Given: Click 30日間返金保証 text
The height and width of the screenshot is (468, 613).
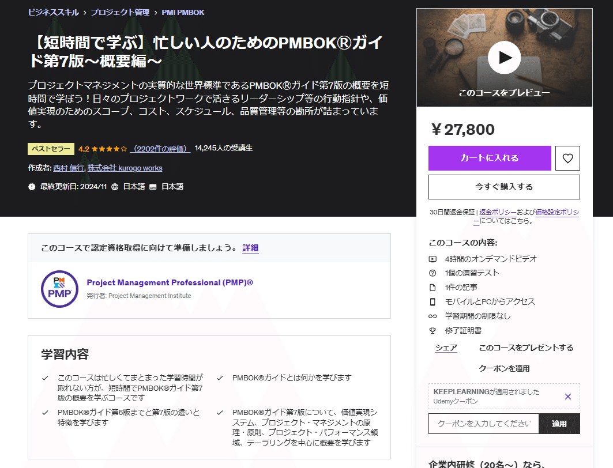Looking at the screenshot, I should (x=452, y=212).
